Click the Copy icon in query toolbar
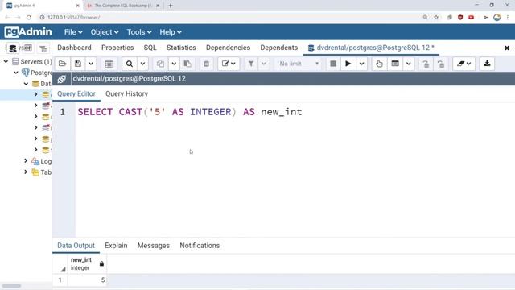 (x=160, y=64)
